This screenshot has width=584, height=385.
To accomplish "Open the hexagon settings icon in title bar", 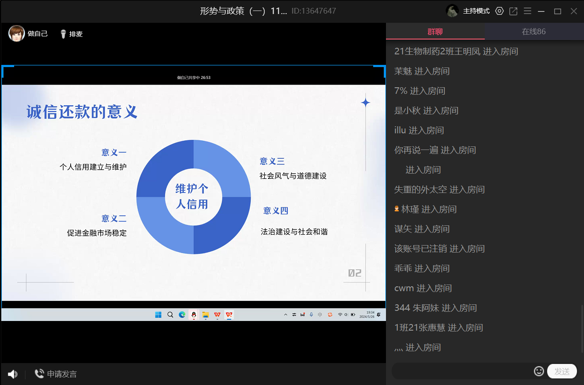I will tap(499, 11).
